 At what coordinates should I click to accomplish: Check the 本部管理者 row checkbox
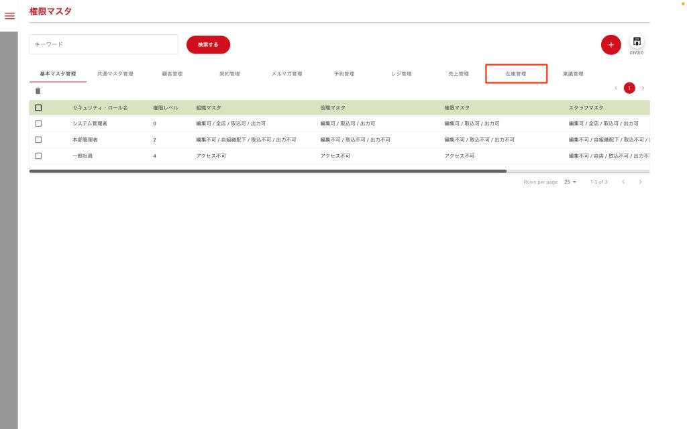click(x=38, y=139)
